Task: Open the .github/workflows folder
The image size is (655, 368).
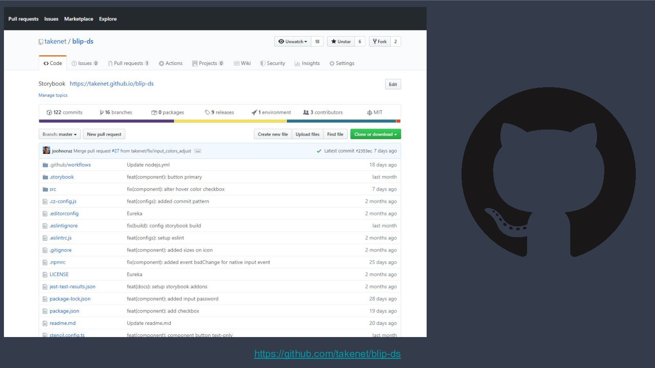Action: (70, 165)
